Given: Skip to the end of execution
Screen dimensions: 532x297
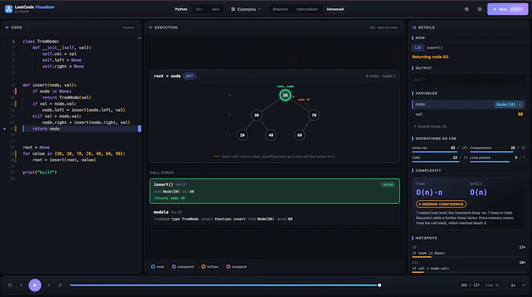Looking at the screenshot, I should pos(60,285).
